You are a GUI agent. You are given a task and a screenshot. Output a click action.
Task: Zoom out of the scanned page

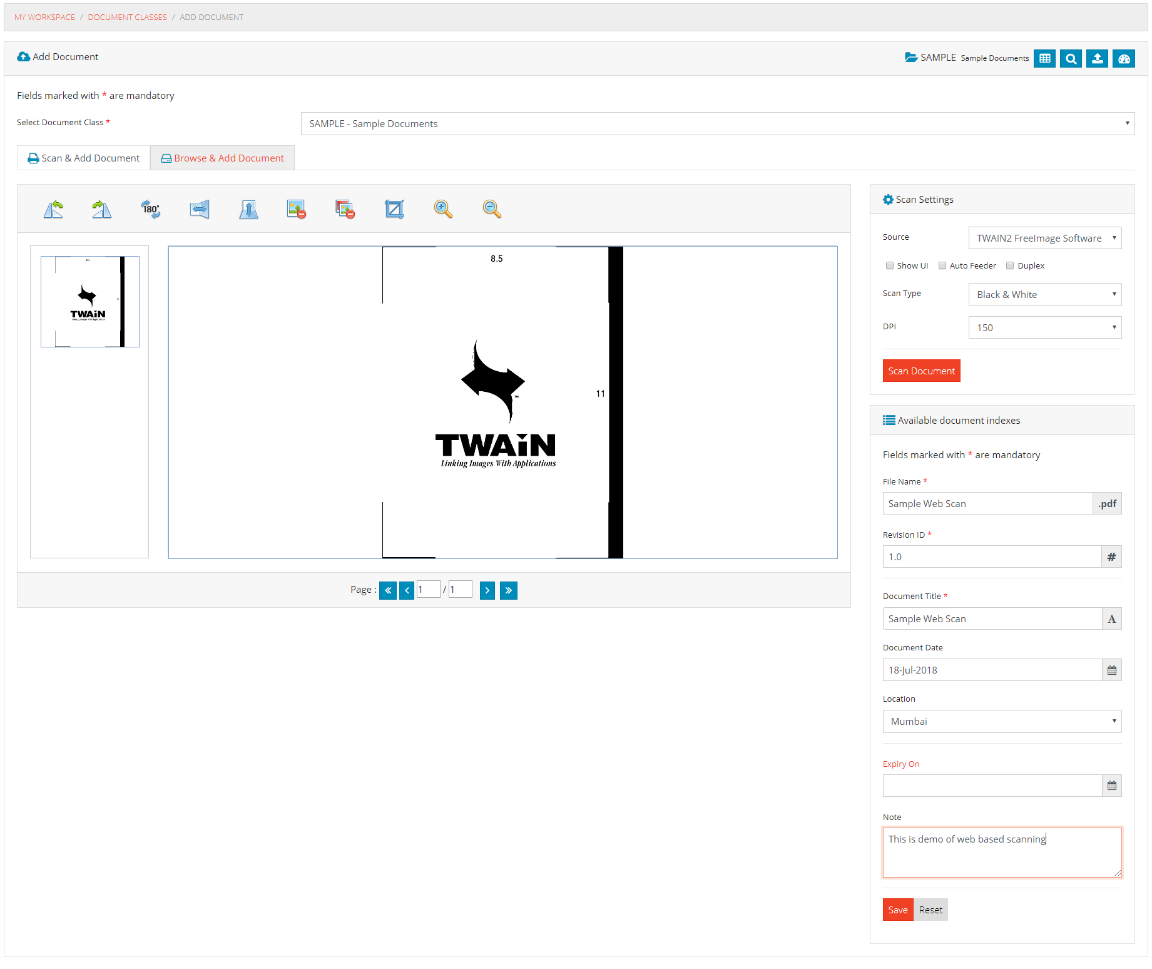[x=492, y=209]
